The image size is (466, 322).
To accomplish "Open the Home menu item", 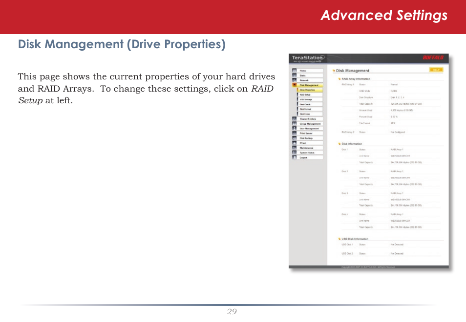I will (310, 71).
